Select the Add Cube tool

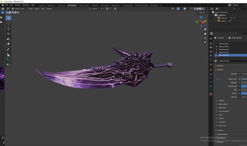(8, 60)
